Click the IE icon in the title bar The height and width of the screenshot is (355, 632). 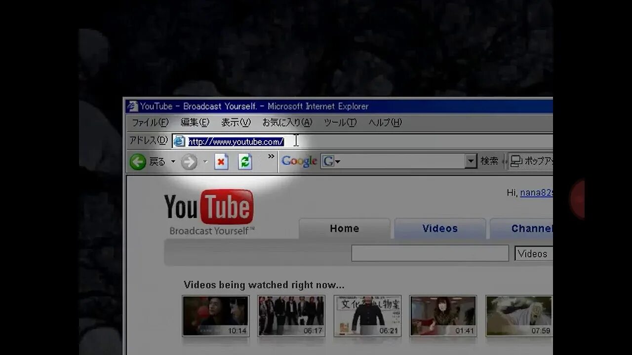[x=132, y=106]
